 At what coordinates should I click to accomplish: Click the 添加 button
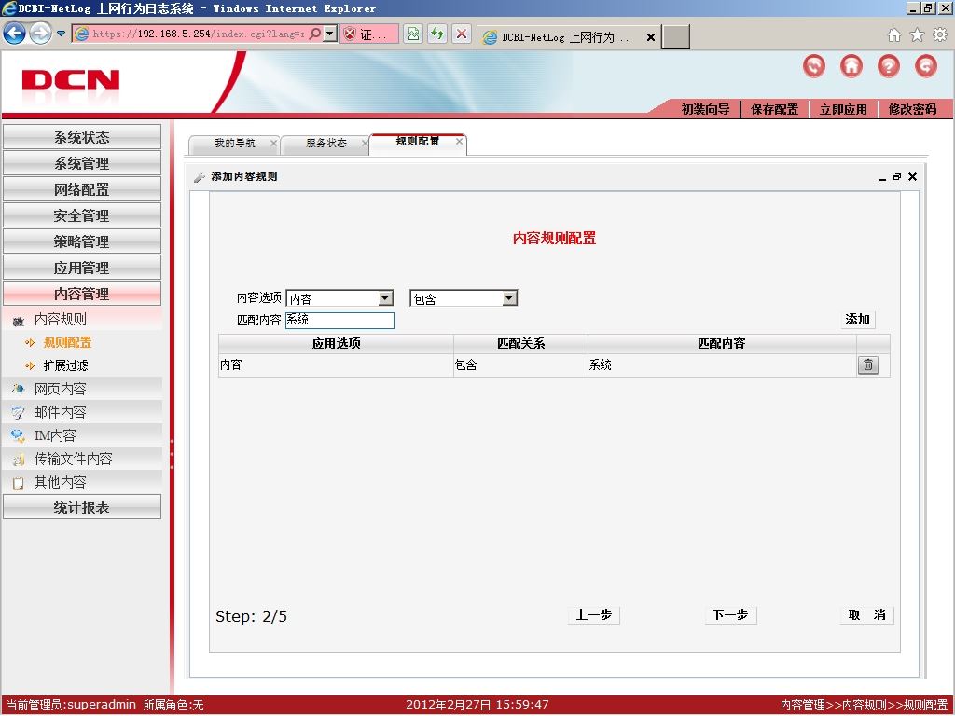pos(858,320)
